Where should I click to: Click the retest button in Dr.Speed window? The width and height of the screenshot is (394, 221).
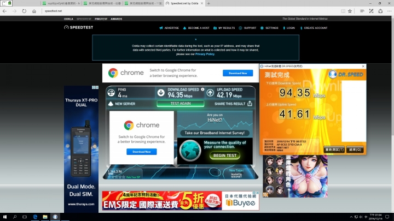click(x=334, y=150)
